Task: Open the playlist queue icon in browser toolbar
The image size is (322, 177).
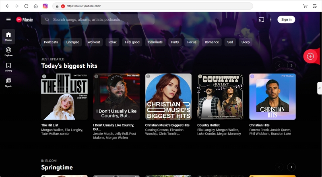Action: 315,6
